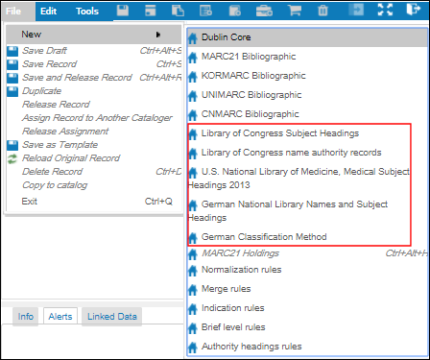
Task: Choose Exit from the File menu
Action: (x=94, y=202)
